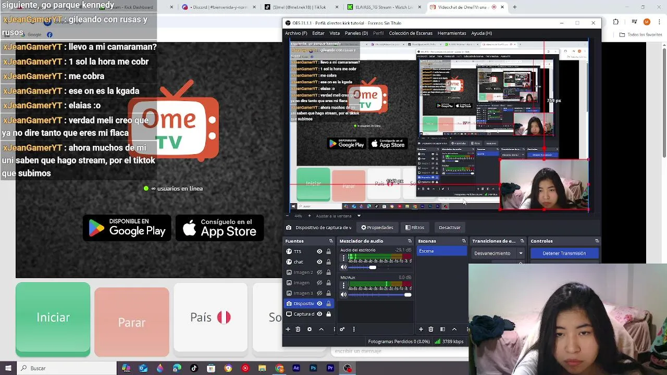Pop out the Mezclador de audio dock
Image resolution: width=667 pixels, height=375 pixels.
410,241
